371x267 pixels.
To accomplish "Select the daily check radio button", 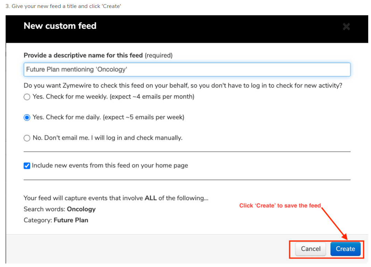I will coord(27,118).
